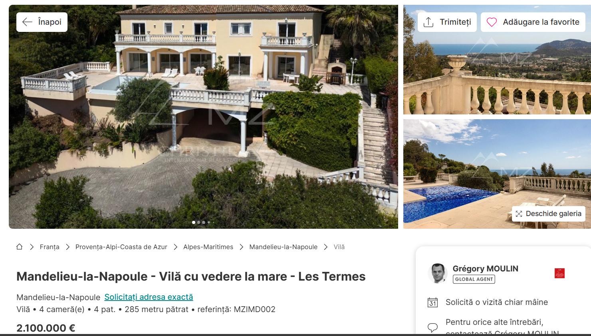Open the Alpes-Maritimes breadcrumb
The height and width of the screenshot is (336, 591).
click(208, 247)
